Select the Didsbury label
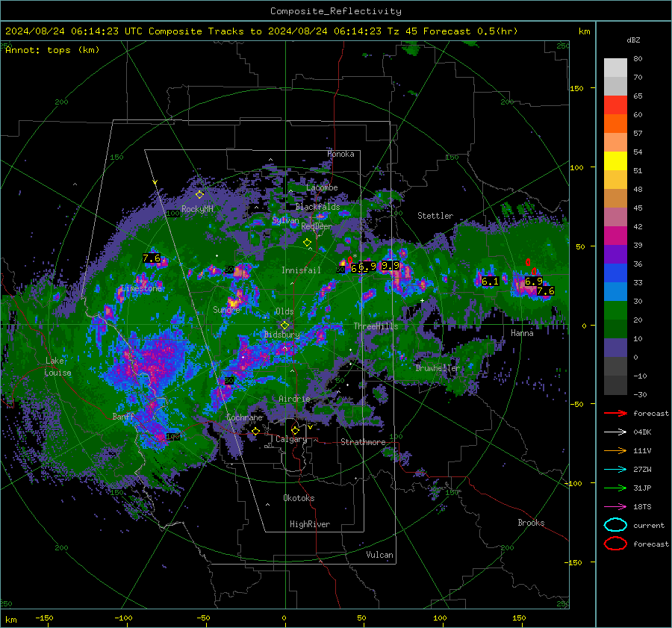672x628 pixels. tap(282, 335)
